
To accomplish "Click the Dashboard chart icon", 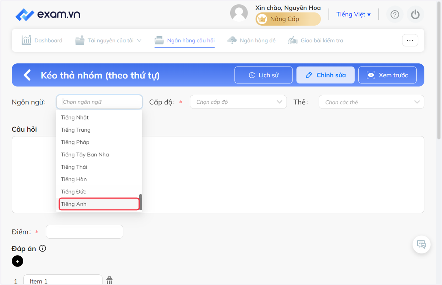I will 27,40.
